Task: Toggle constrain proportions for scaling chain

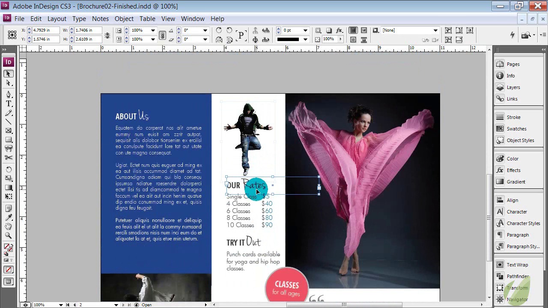Action: [x=162, y=35]
